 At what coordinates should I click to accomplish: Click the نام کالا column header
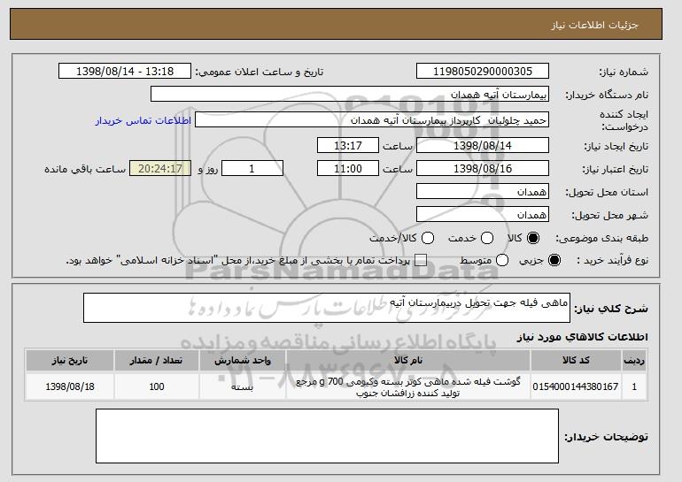[408, 361]
